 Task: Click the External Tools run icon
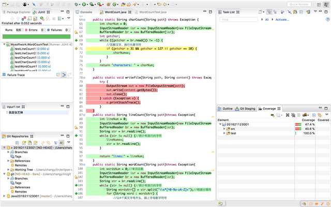(x=99, y=5)
